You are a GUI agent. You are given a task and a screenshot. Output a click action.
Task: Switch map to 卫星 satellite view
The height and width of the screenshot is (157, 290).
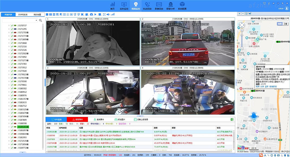285,24
